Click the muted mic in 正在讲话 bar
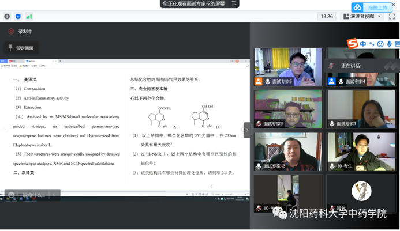 (331, 66)
